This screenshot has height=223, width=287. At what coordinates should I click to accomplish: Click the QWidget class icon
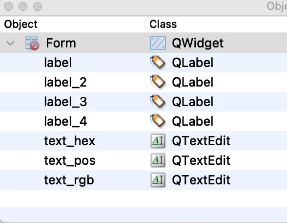[x=158, y=43]
